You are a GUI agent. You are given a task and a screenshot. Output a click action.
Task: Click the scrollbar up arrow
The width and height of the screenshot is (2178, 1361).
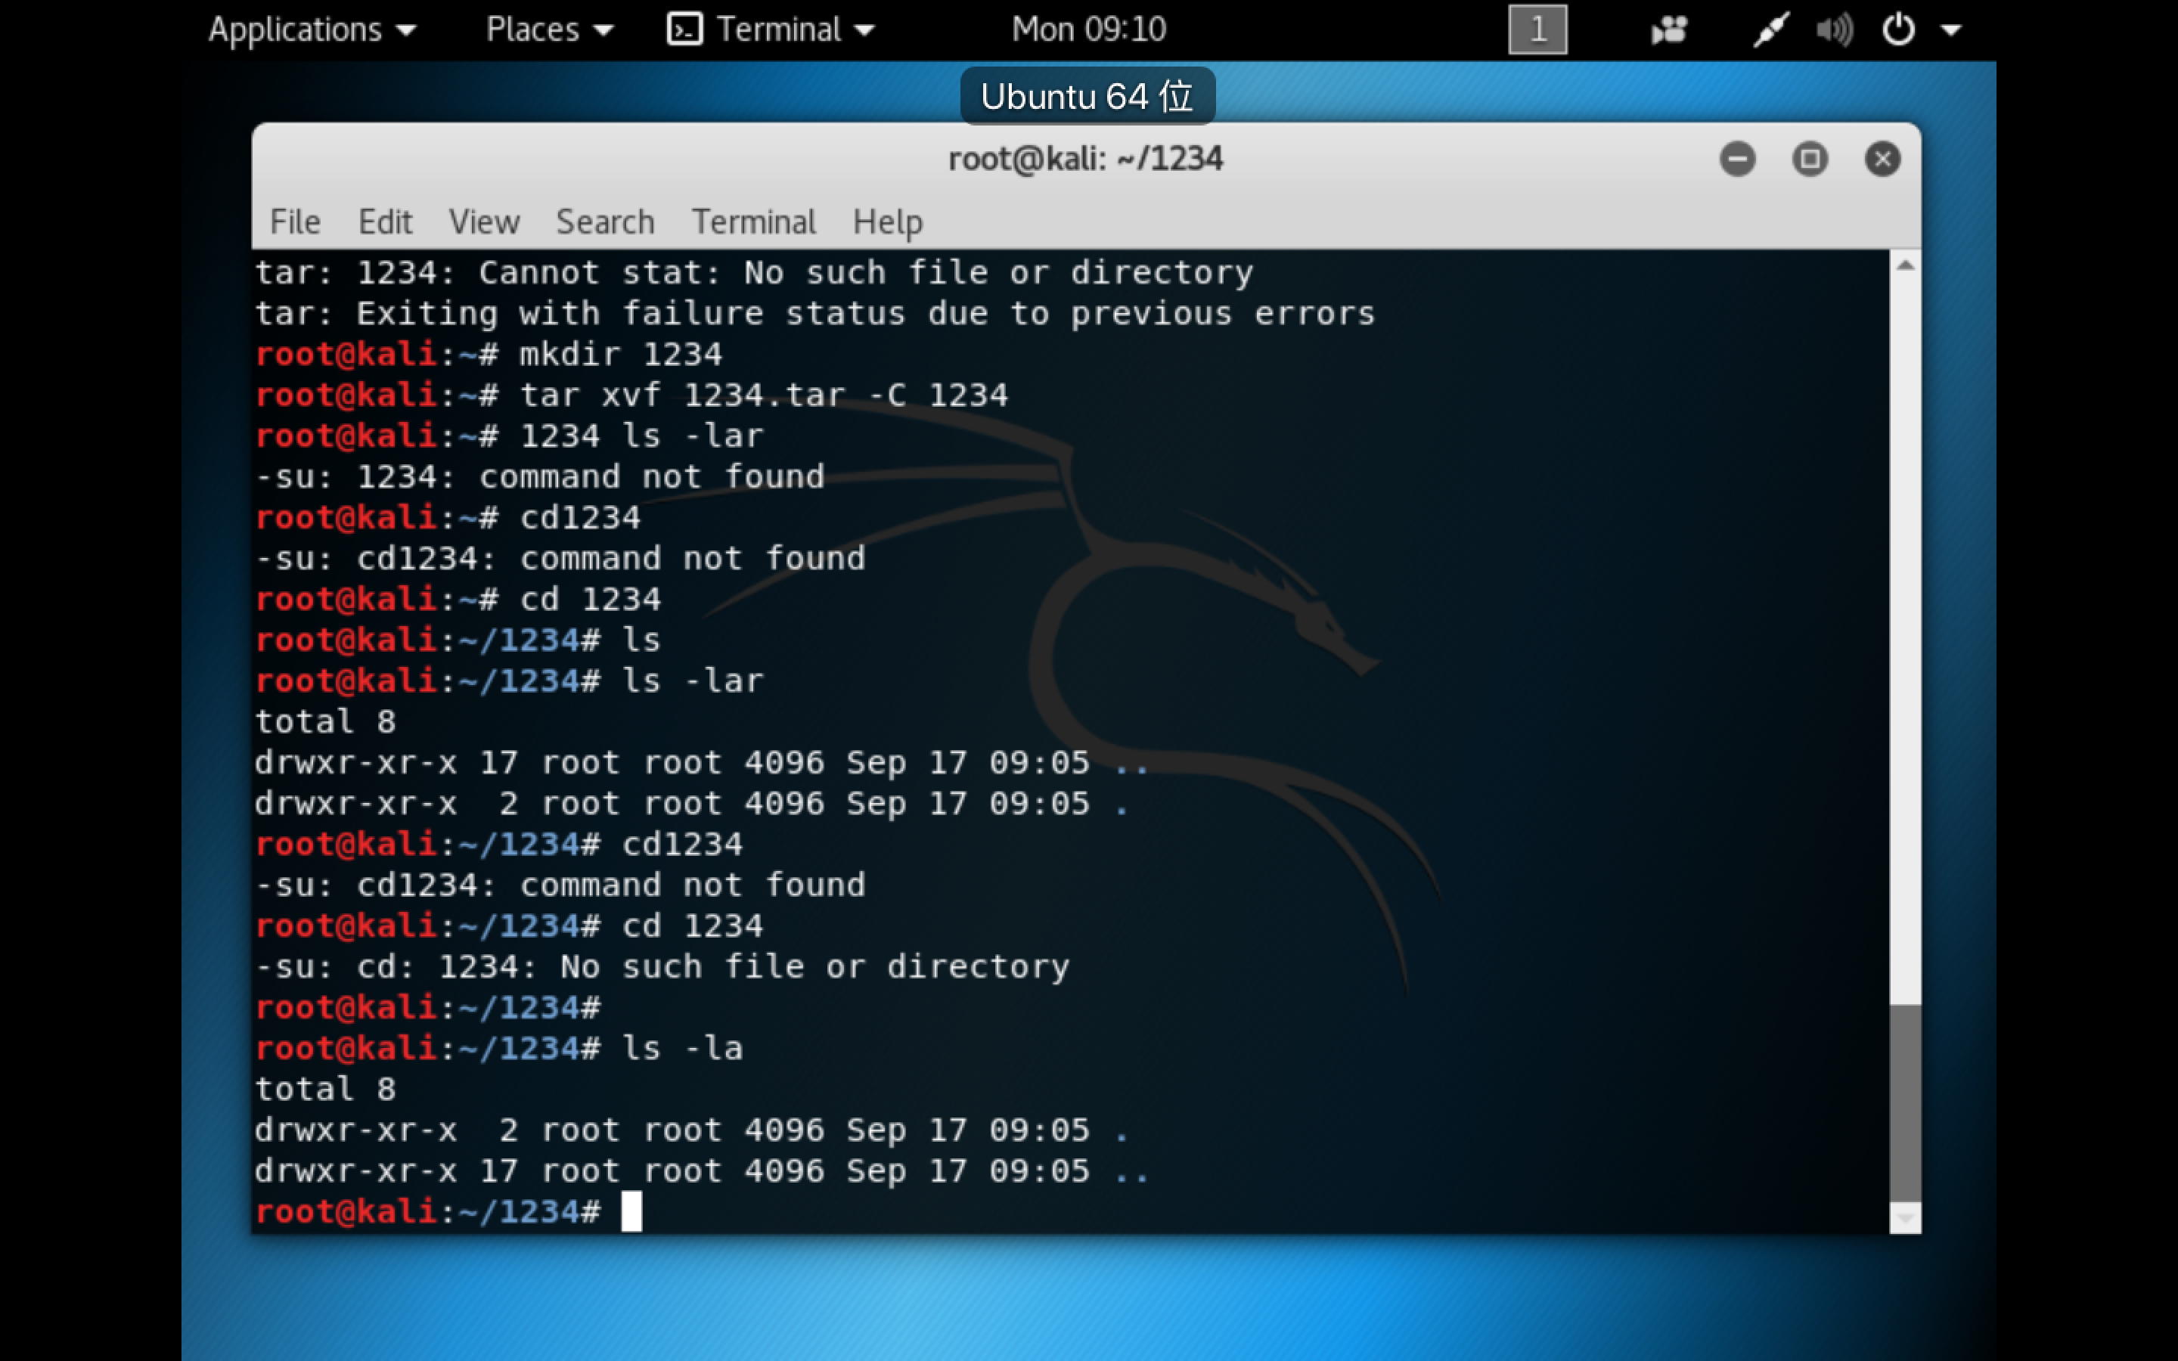1904,265
